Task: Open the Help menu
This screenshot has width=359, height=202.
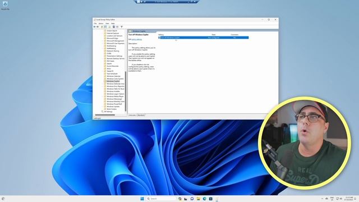Action: (113, 24)
